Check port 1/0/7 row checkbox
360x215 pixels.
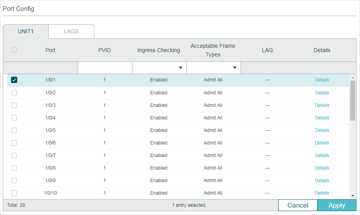(x=14, y=155)
